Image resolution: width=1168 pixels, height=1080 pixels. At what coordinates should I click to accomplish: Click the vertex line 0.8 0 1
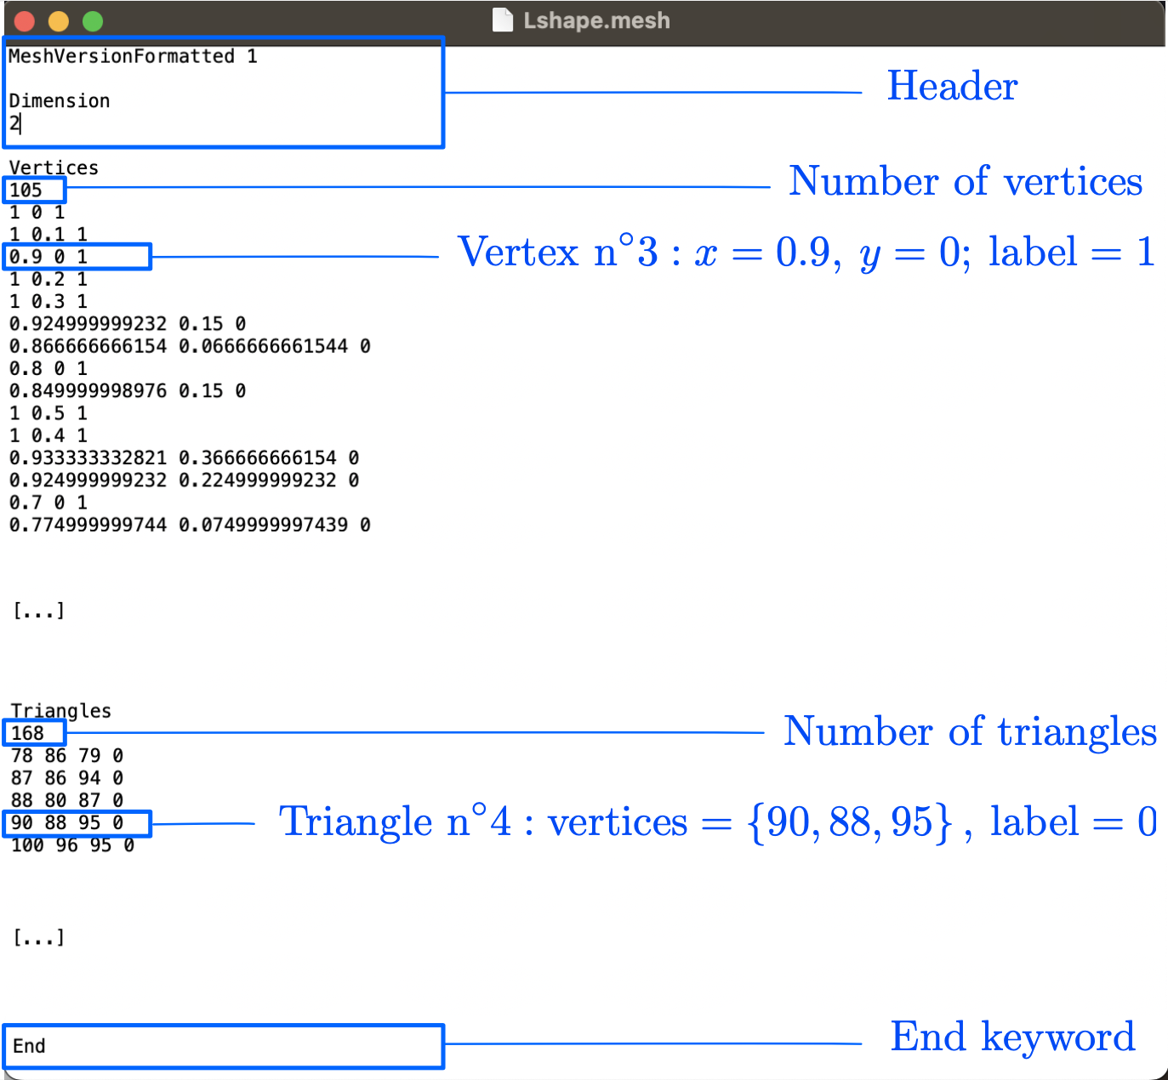tap(48, 368)
